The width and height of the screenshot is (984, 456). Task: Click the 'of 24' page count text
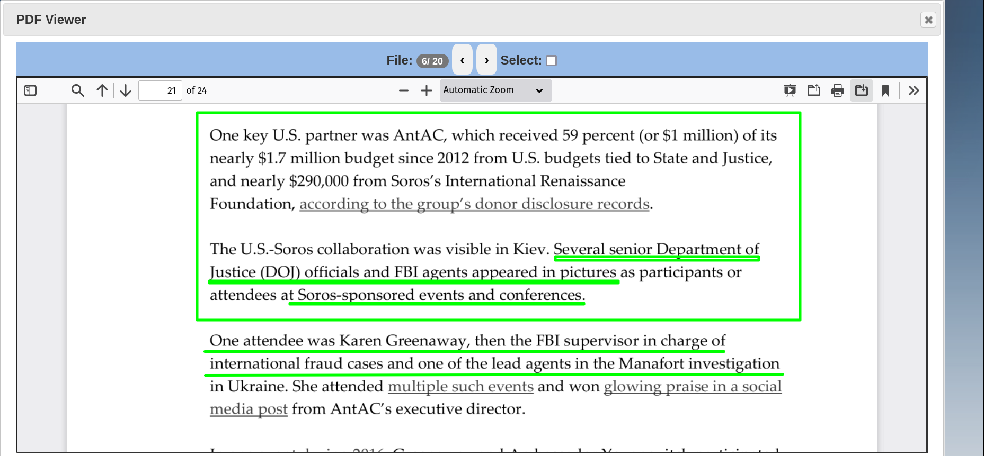tap(197, 90)
